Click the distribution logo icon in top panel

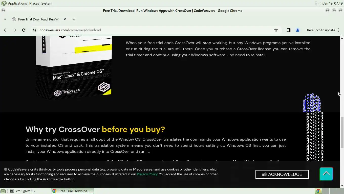pos(4,3)
